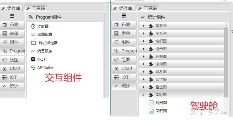Click 统计 chart icon in right panel

(x=116, y=86)
